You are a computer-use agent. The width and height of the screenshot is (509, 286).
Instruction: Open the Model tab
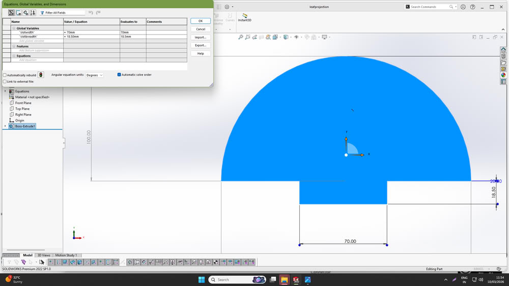(27, 255)
